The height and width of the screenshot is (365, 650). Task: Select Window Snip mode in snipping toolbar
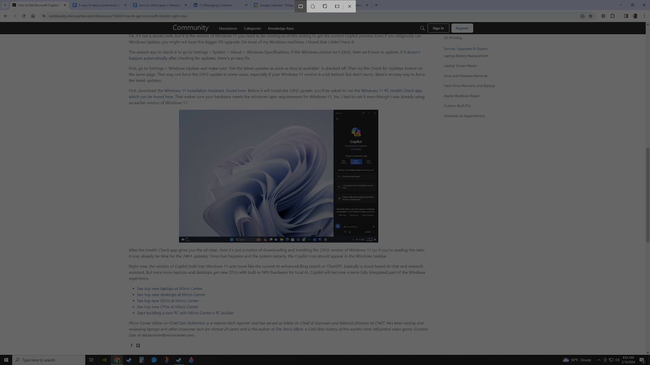point(325,6)
